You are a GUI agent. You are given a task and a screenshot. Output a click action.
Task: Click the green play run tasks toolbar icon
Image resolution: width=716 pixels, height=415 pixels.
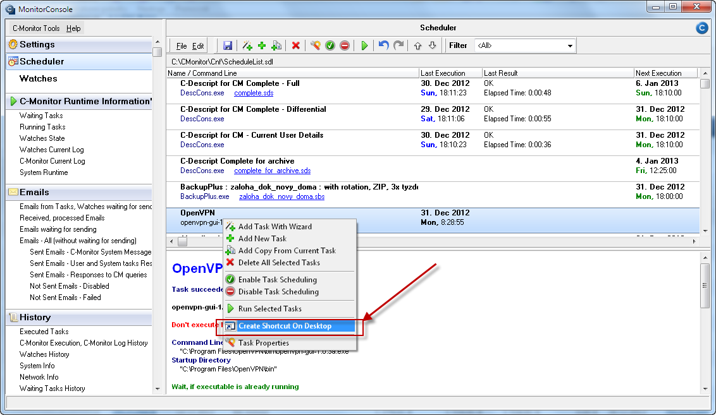click(x=364, y=45)
